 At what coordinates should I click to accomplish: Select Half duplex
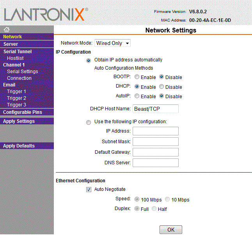point(154,209)
